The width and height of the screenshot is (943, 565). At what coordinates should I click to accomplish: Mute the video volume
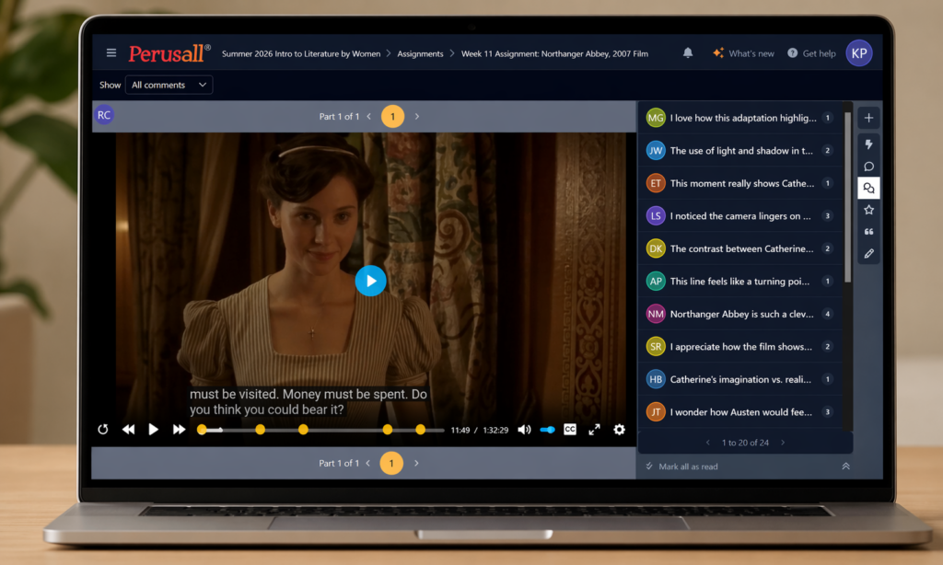tap(523, 429)
